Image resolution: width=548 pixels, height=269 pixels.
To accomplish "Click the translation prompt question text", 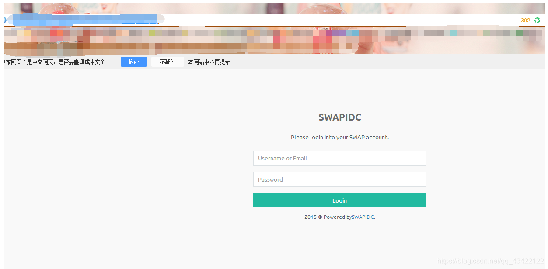I will point(52,62).
